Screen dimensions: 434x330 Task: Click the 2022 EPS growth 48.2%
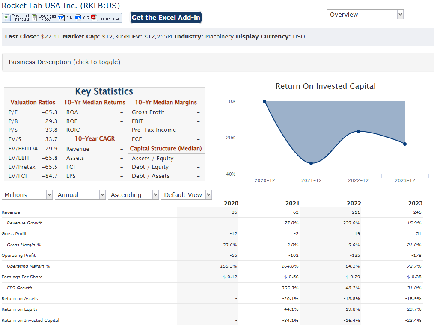353,288
